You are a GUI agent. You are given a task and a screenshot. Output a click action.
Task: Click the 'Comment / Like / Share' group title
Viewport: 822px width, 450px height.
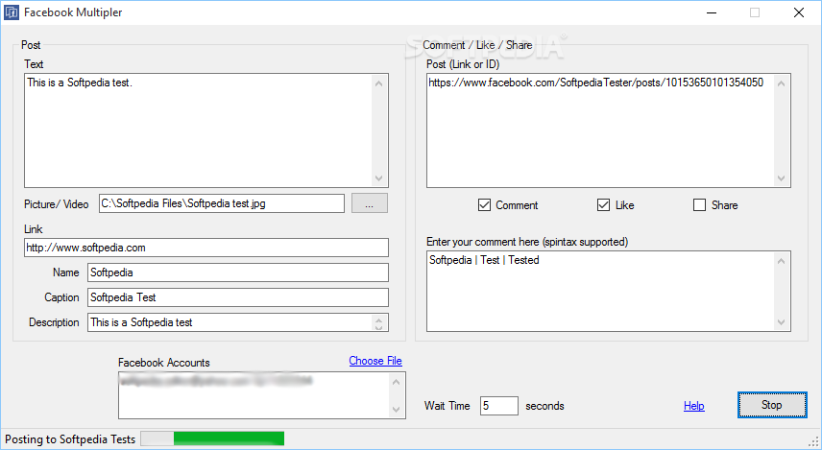coord(477,45)
